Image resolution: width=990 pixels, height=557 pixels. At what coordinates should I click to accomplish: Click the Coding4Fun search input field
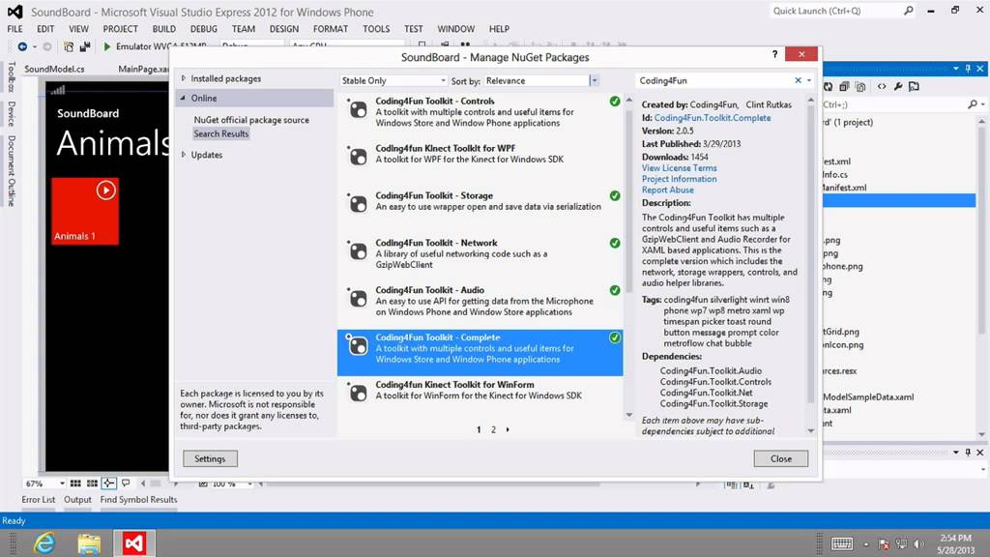pos(713,81)
